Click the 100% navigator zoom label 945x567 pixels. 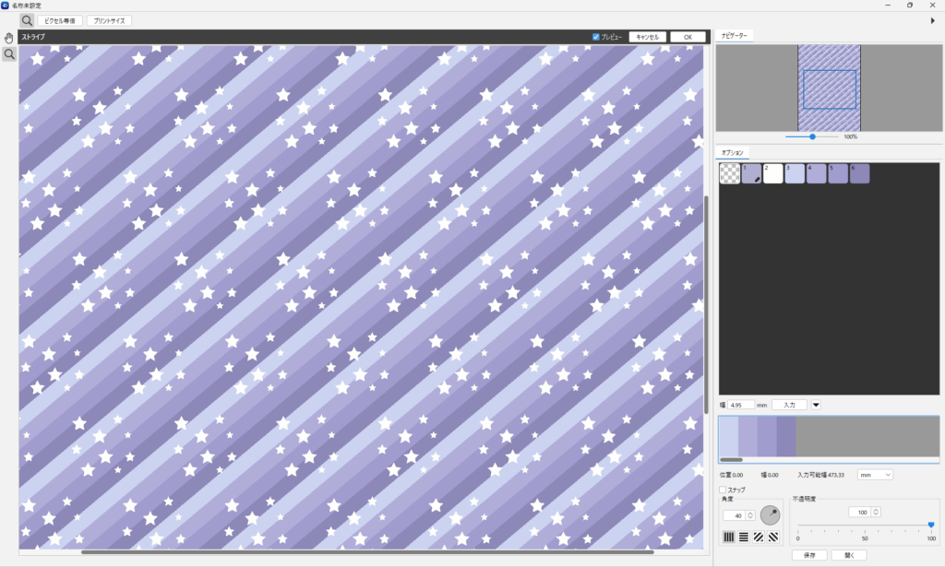coord(850,136)
